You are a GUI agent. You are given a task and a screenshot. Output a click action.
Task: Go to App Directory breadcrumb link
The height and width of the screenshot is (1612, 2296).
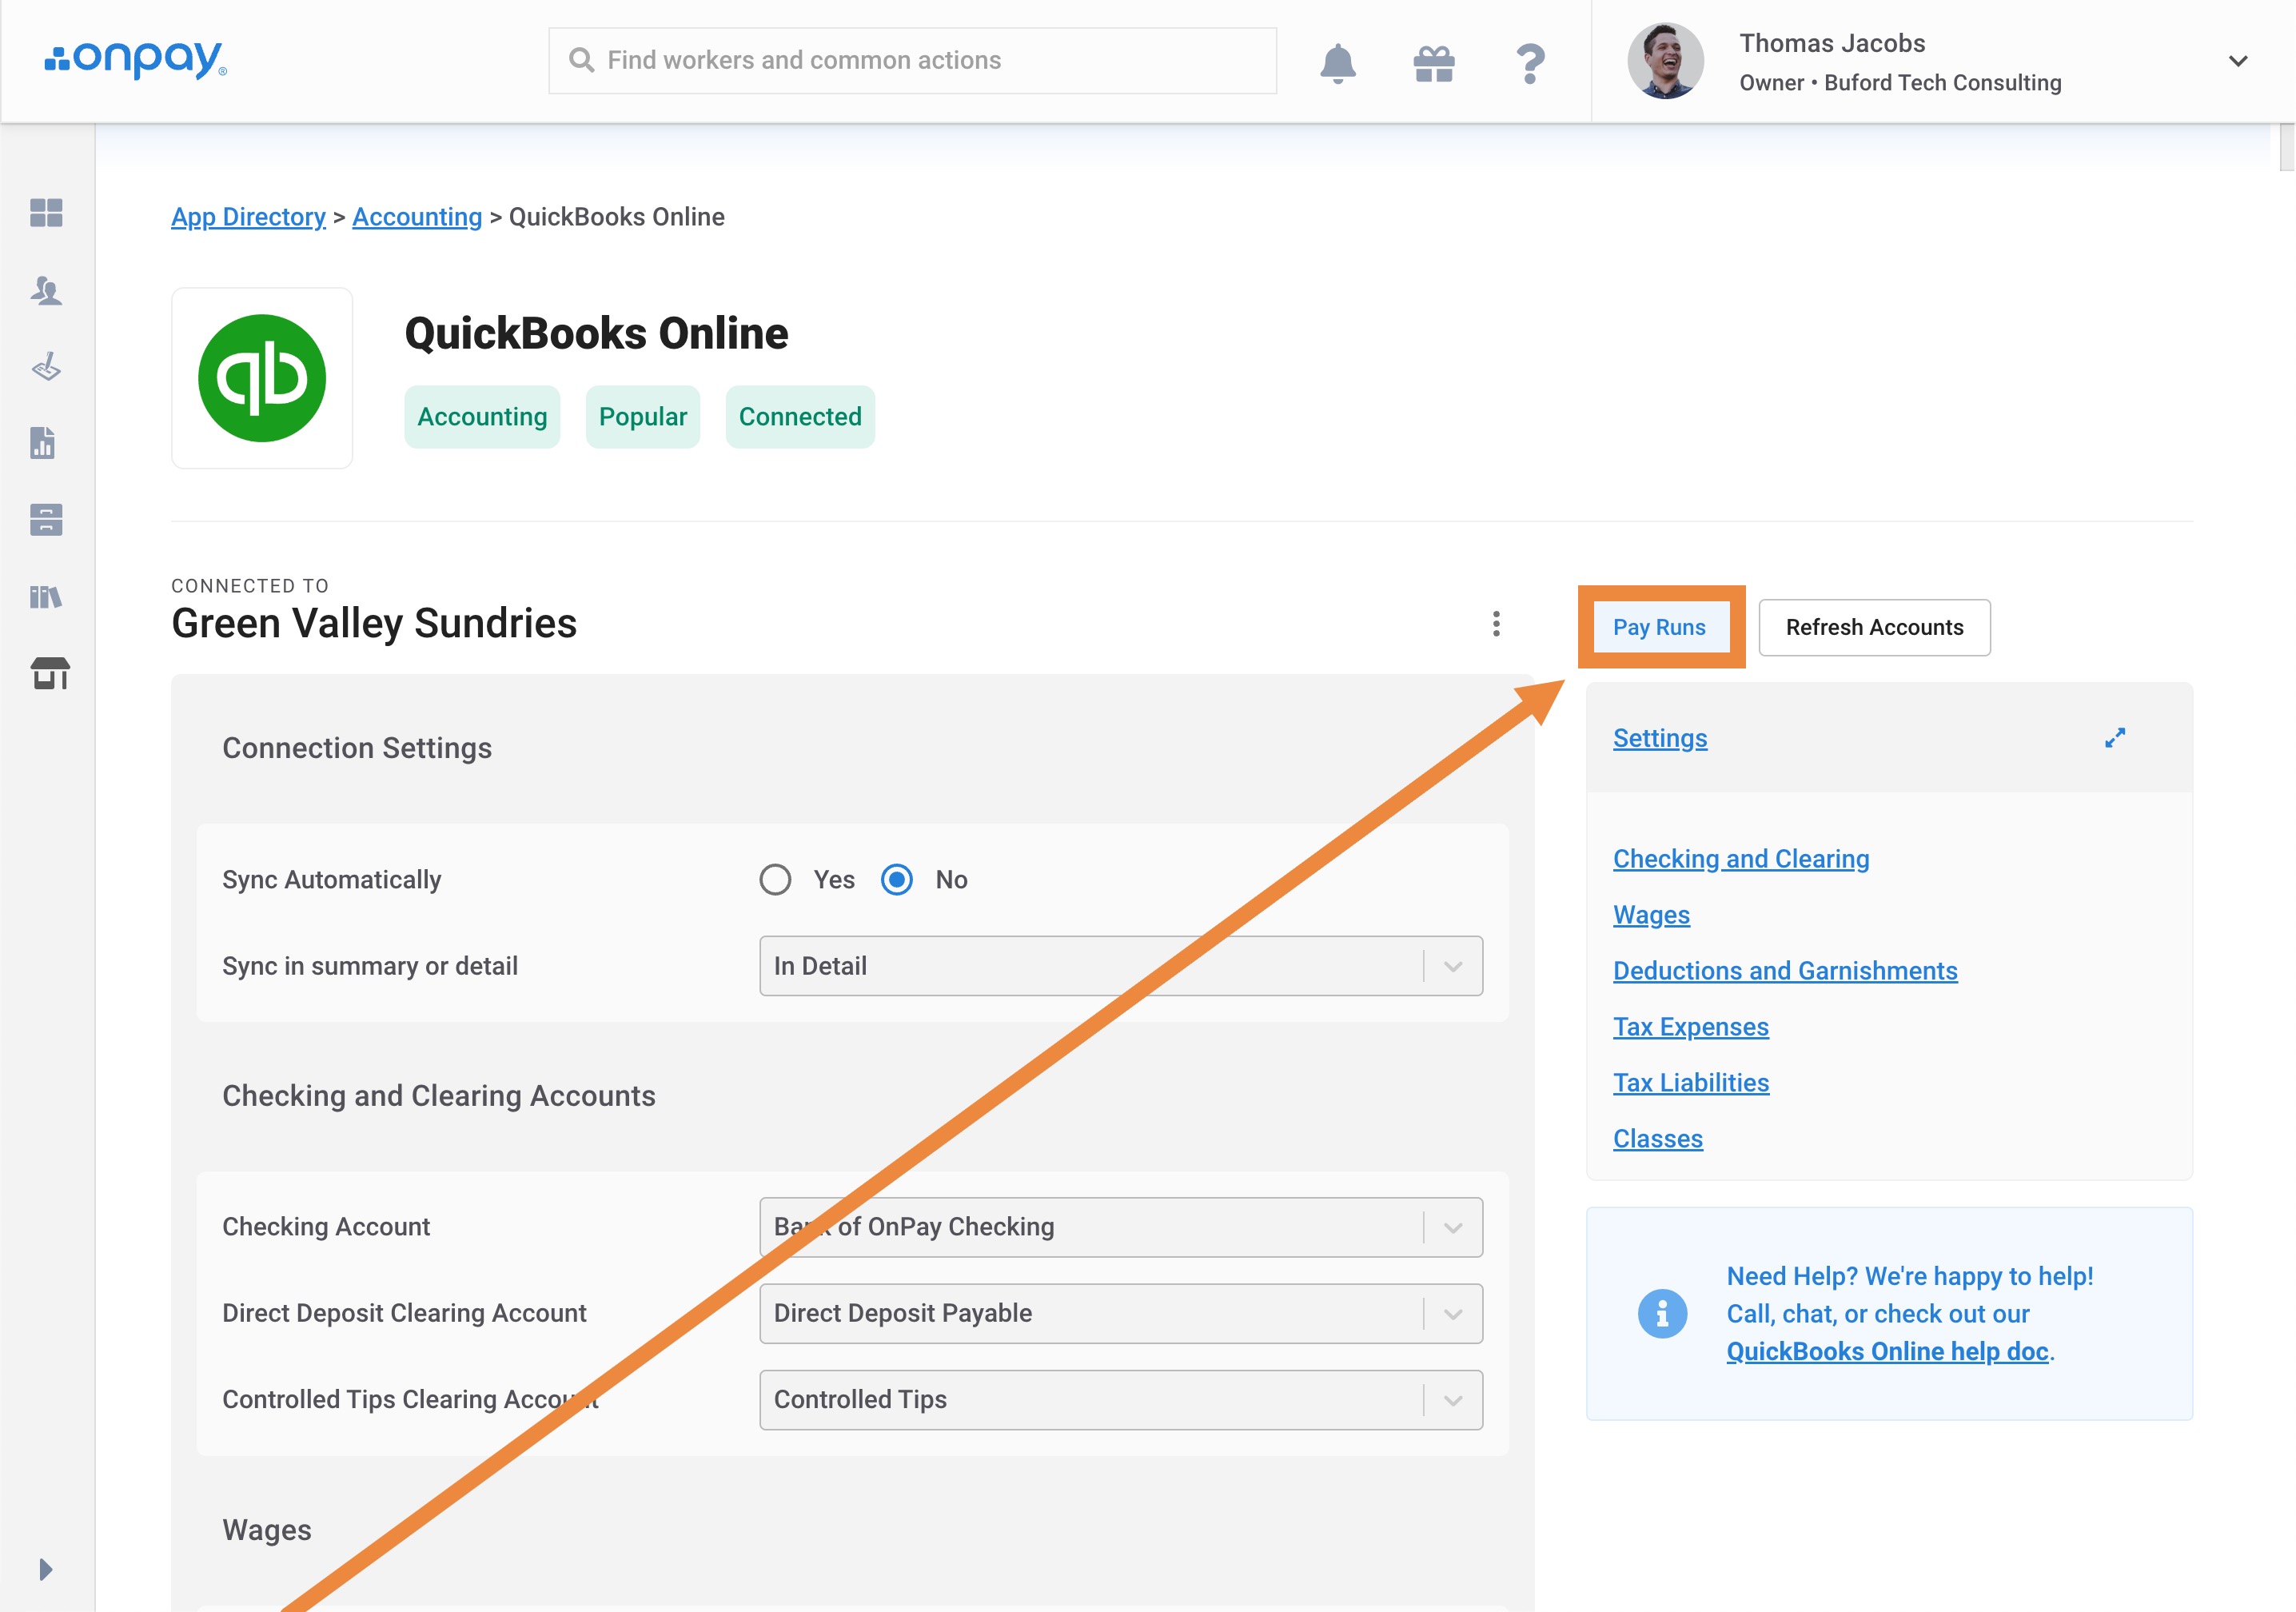tap(248, 217)
